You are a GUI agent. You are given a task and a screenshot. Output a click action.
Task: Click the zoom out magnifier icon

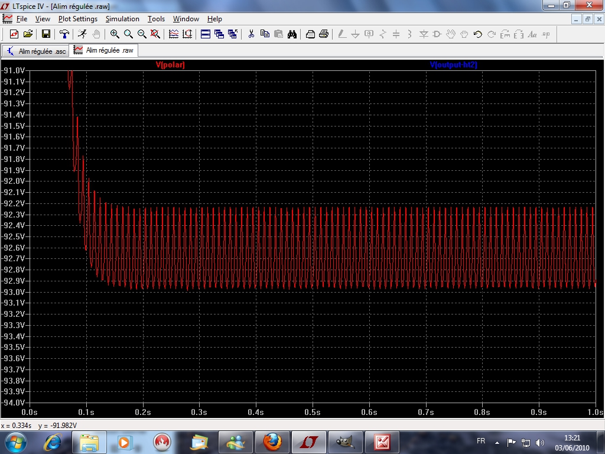pyautogui.click(x=142, y=34)
